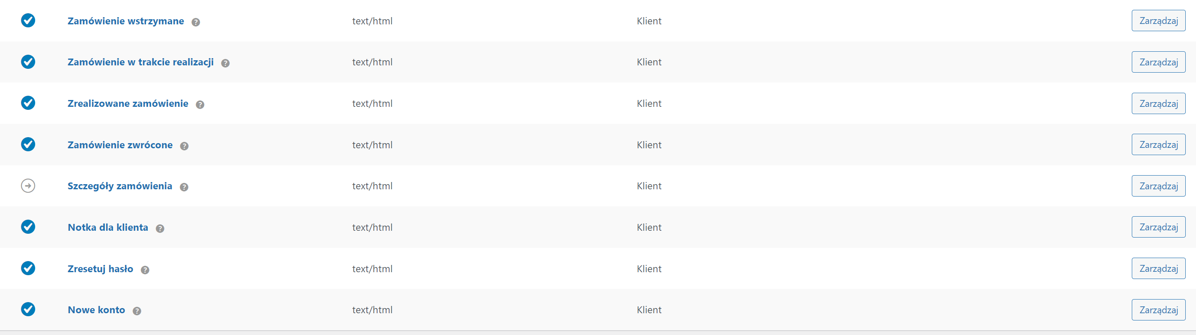This screenshot has height=335, width=1196.
Task: Toggle enabled checkmark for Zamówienie wstrzymane
Action: 28,21
